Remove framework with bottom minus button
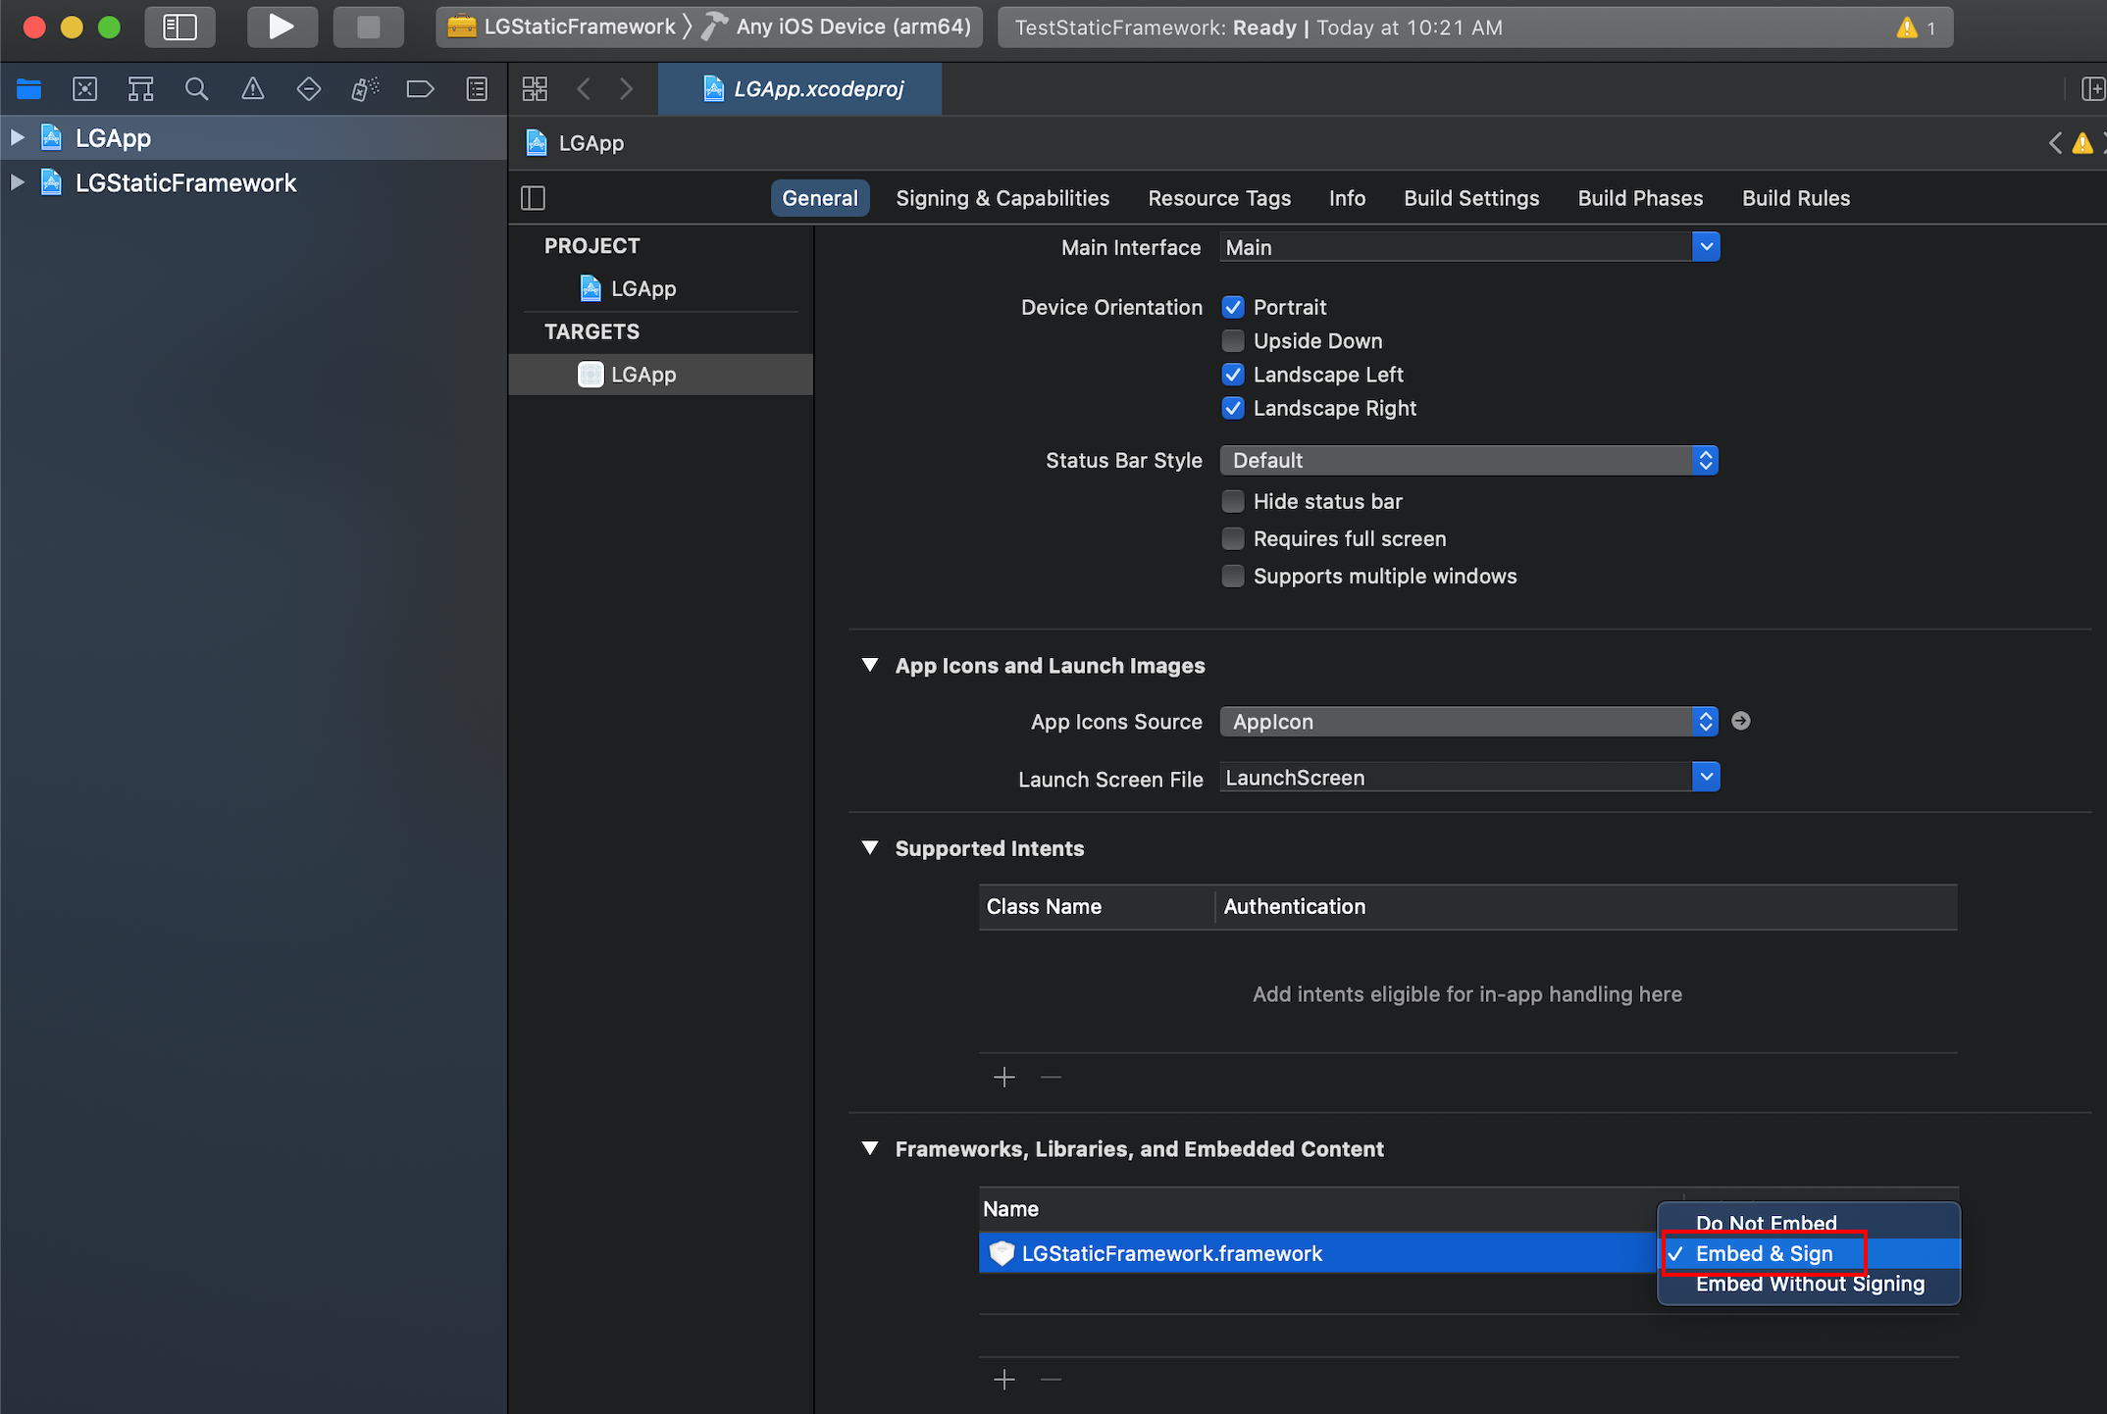This screenshot has height=1414, width=2107. (1052, 1381)
